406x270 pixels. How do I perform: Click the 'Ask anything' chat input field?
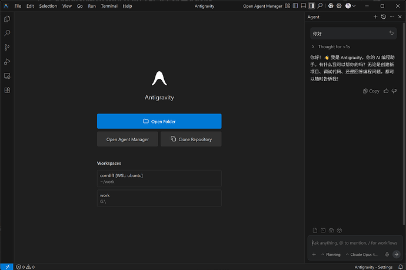354,243
